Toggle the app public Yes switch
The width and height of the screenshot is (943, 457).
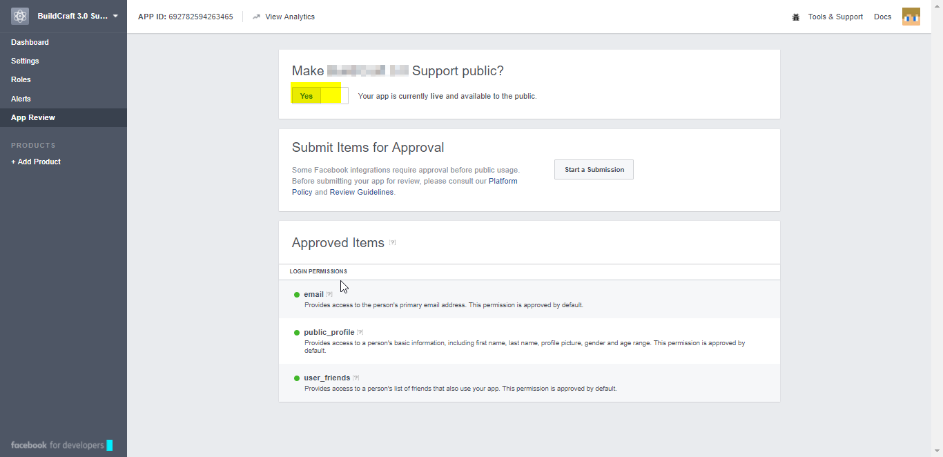click(320, 96)
